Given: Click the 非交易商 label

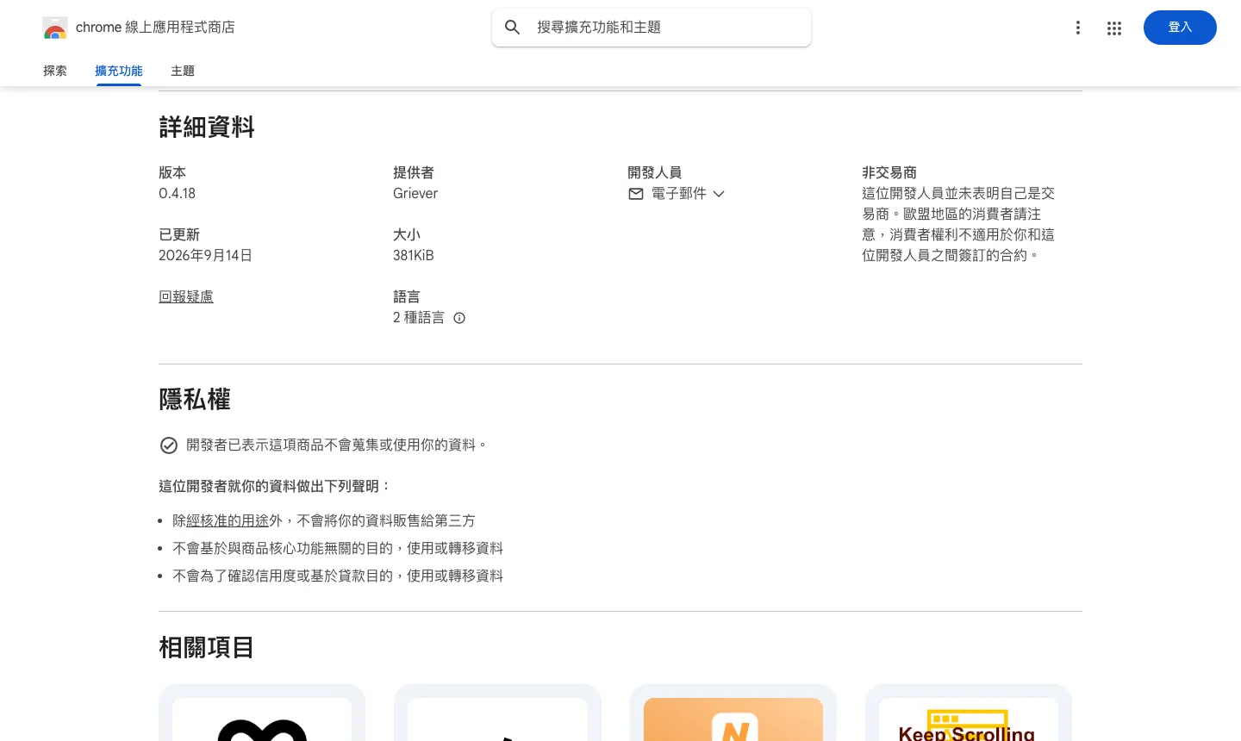Looking at the screenshot, I should 889,172.
